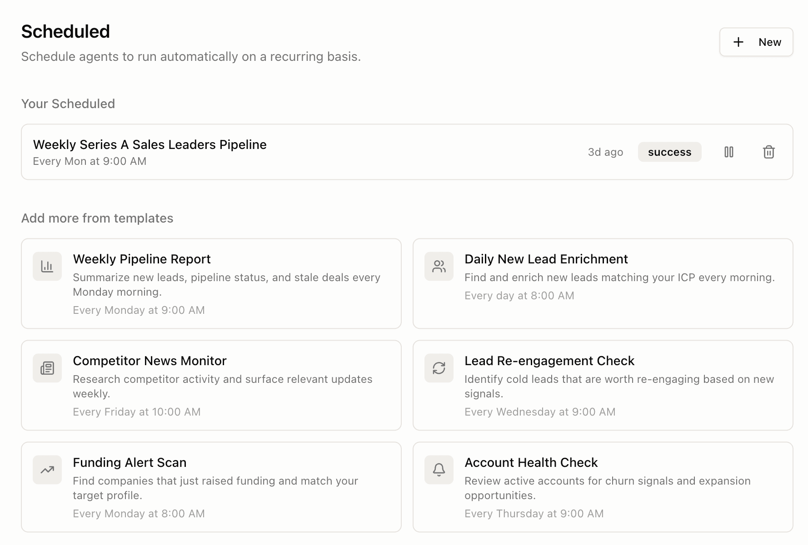Screen dimensions: 808x545
Task: Add the Daily New Lead Enrichment template
Action: pyautogui.click(x=603, y=283)
